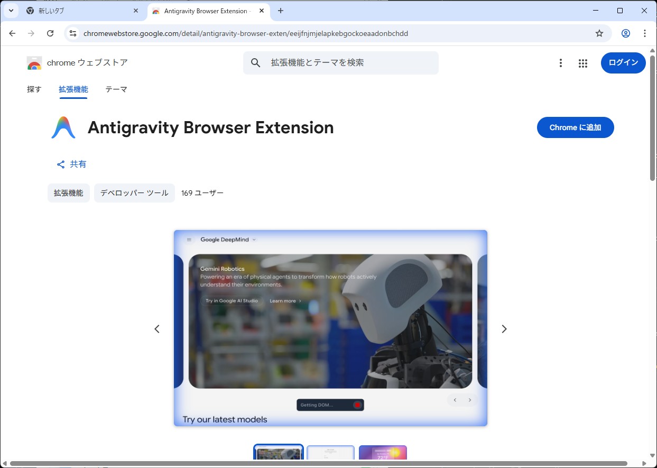Show the previous screenshot in carousel
Screen dimensions: 657x468
(157, 329)
